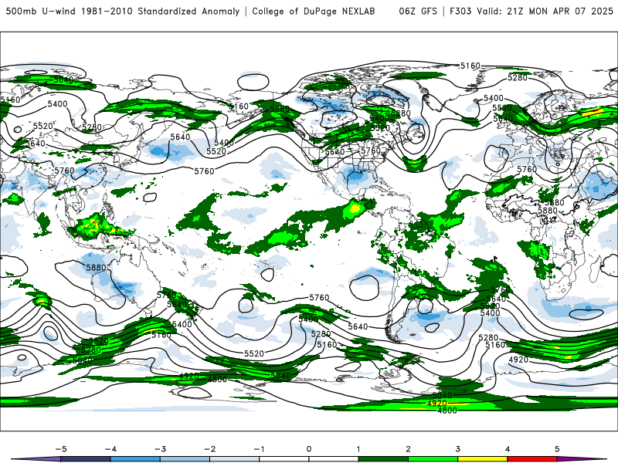The width and height of the screenshot is (618, 463).
Task: Select the pale blue -2 to -1 color segment
Action: (x=235, y=459)
